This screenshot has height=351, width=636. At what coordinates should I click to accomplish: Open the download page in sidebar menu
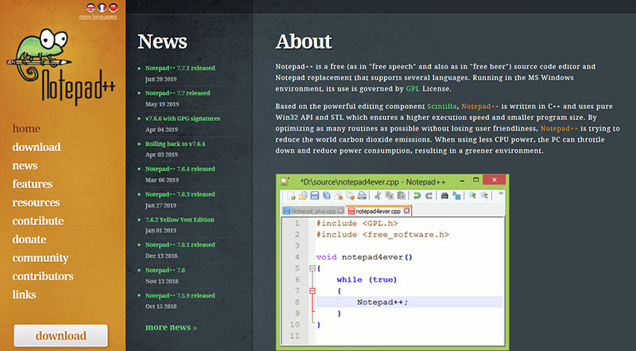37,147
